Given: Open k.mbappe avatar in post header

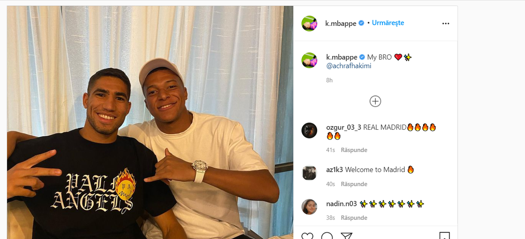Looking at the screenshot, I should [x=309, y=24].
